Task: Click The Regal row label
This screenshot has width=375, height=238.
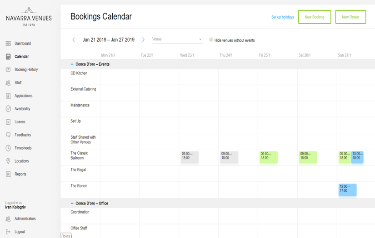Action: tap(78, 170)
